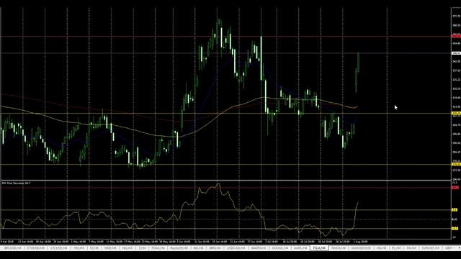Switch to the BTCUSD,H4 chart tab
Image resolution: width=461 pixels, height=259 pixels.
click(13, 248)
